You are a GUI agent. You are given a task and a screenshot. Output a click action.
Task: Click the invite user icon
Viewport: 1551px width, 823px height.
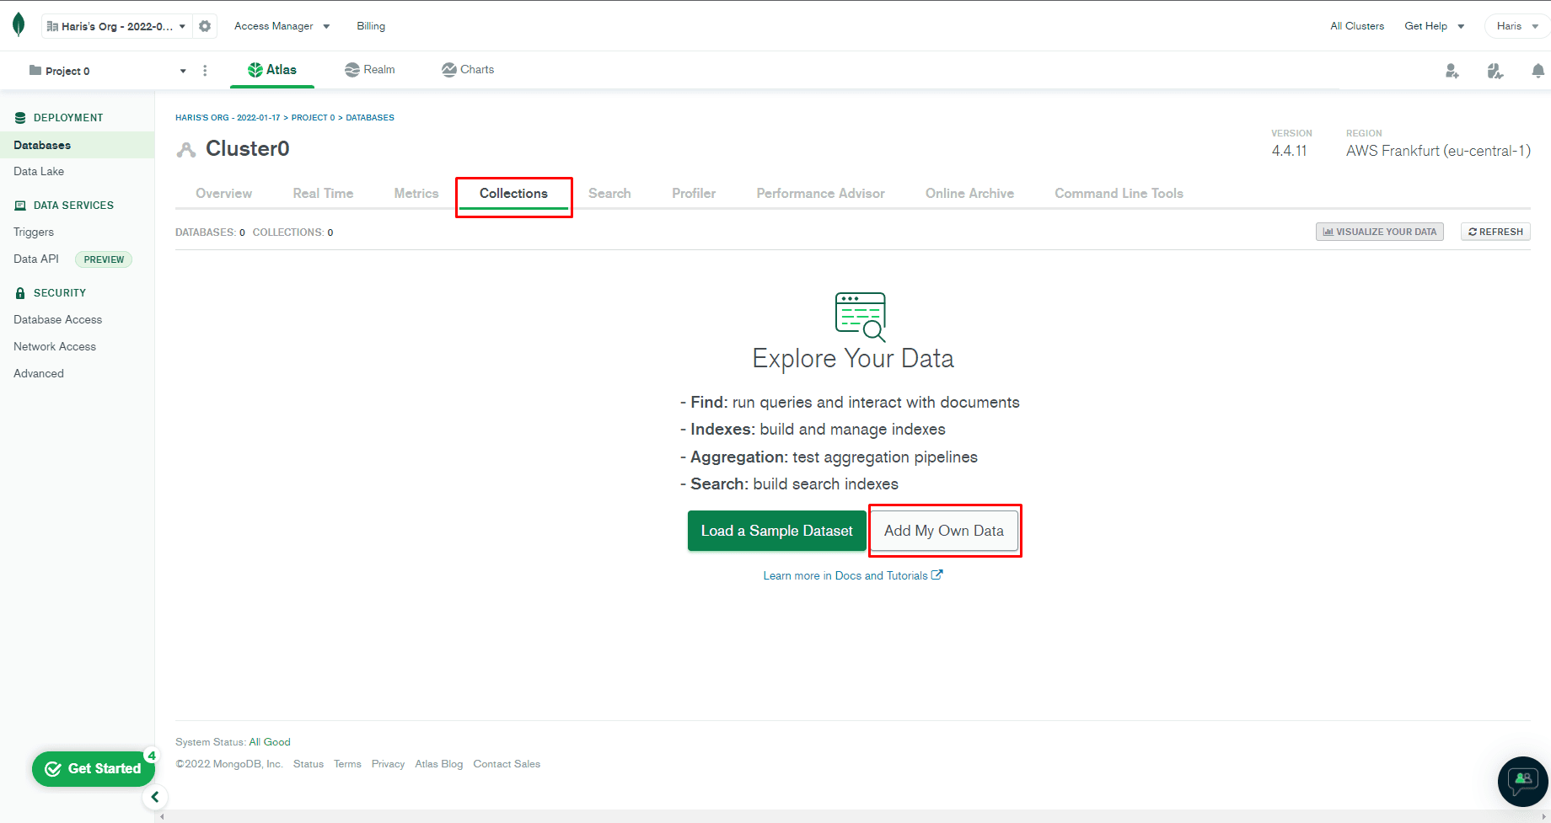pos(1452,71)
